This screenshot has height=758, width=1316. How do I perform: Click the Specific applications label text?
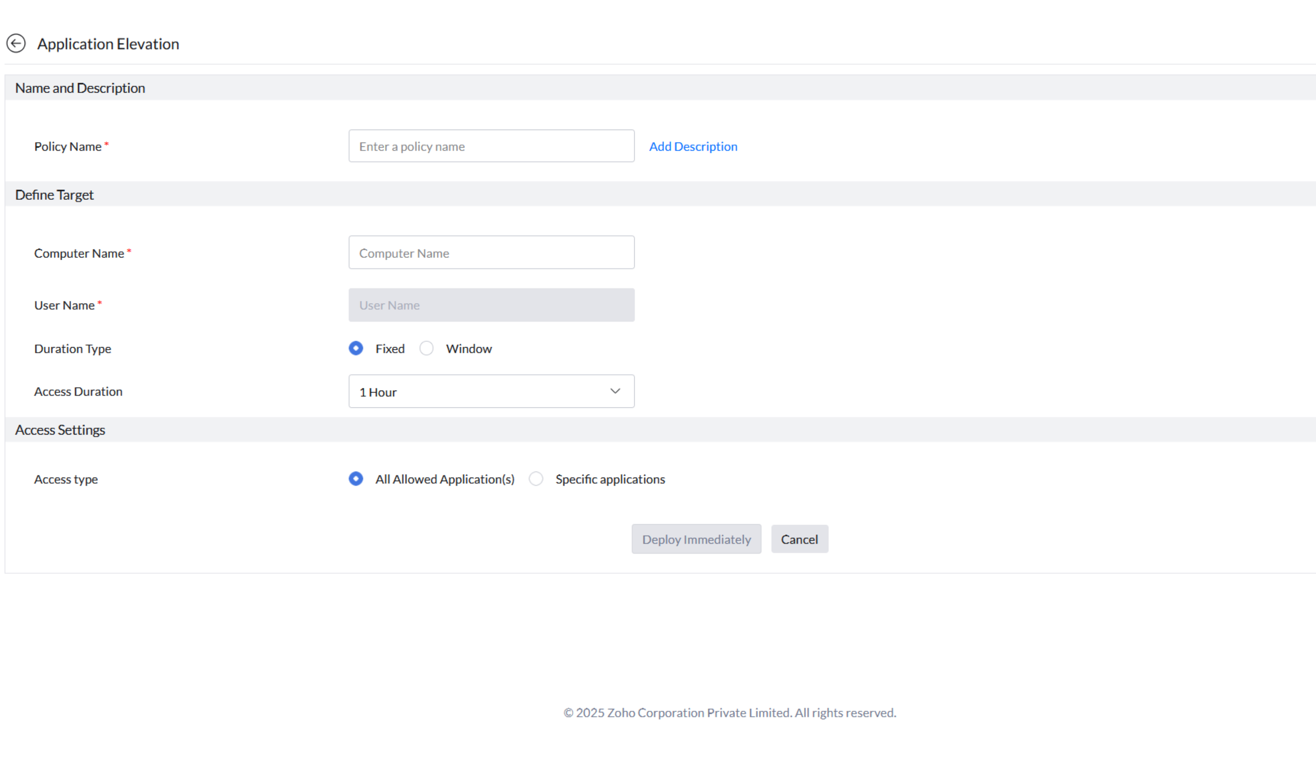coord(610,479)
